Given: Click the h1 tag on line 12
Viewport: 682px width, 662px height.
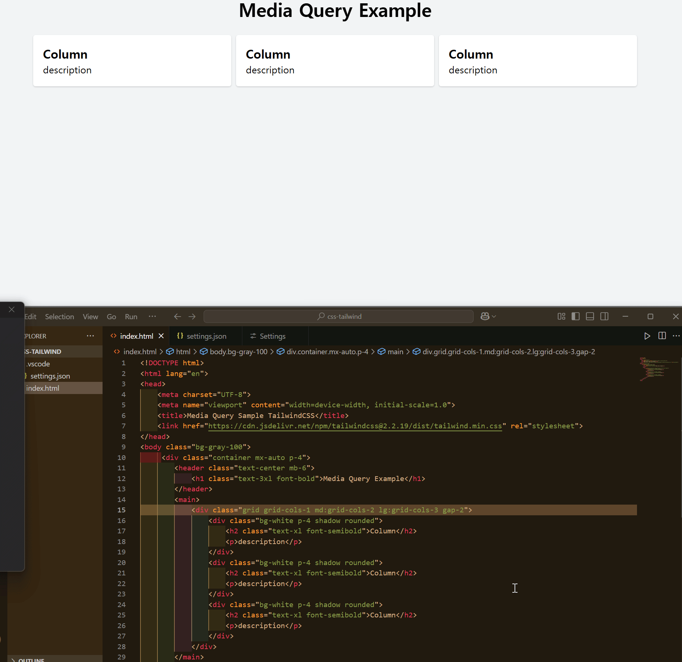Looking at the screenshot, I should pyautogui.click(x=308, y=479).
